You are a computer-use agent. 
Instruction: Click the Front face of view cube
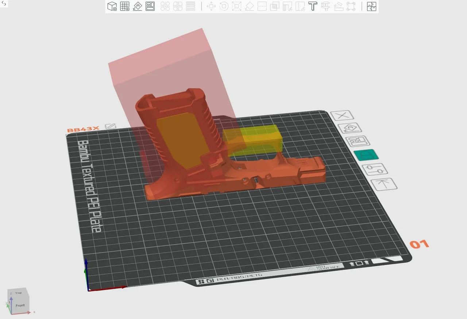click(x=20, y=305)
